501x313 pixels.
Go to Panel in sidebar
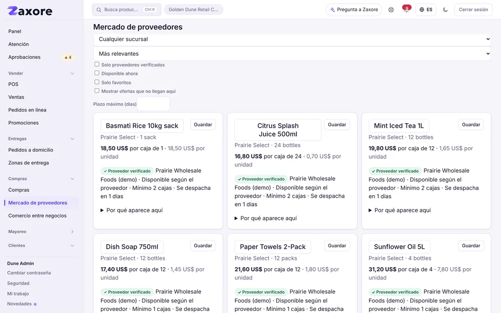pos(15,31)
